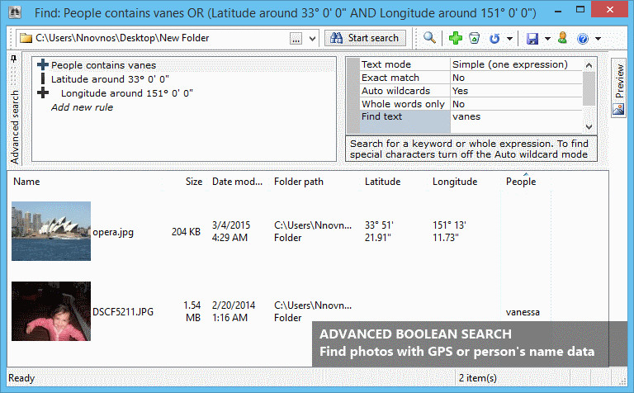Viewport: 634px width, 393px height.
Task: Select the 'Latitude around 33° 0' 0"' rule
Action: pyautogui.click(x=110, y=79)
